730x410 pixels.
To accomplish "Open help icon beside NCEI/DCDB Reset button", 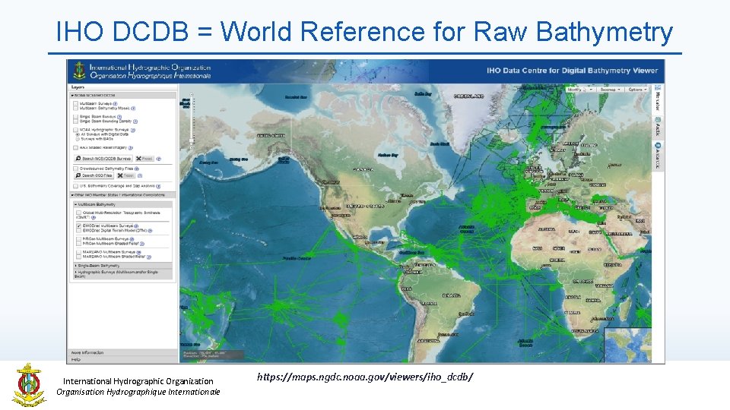I will [158, 159].
